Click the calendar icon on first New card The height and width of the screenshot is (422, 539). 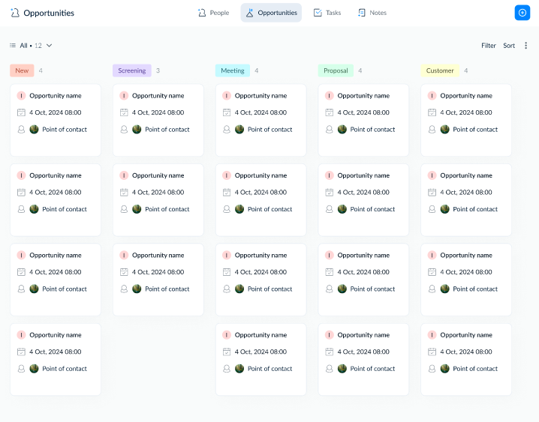21,112
